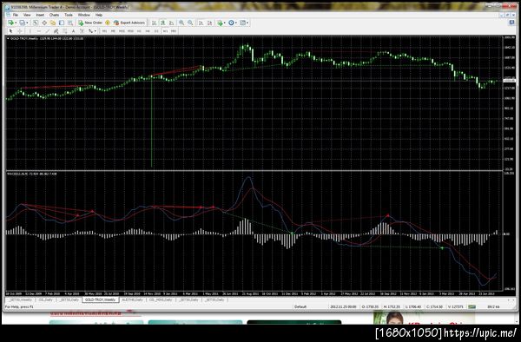Viewport: 521px width, 342px height.
Task: Open the Insert menu
Action: tap(40, 15)
